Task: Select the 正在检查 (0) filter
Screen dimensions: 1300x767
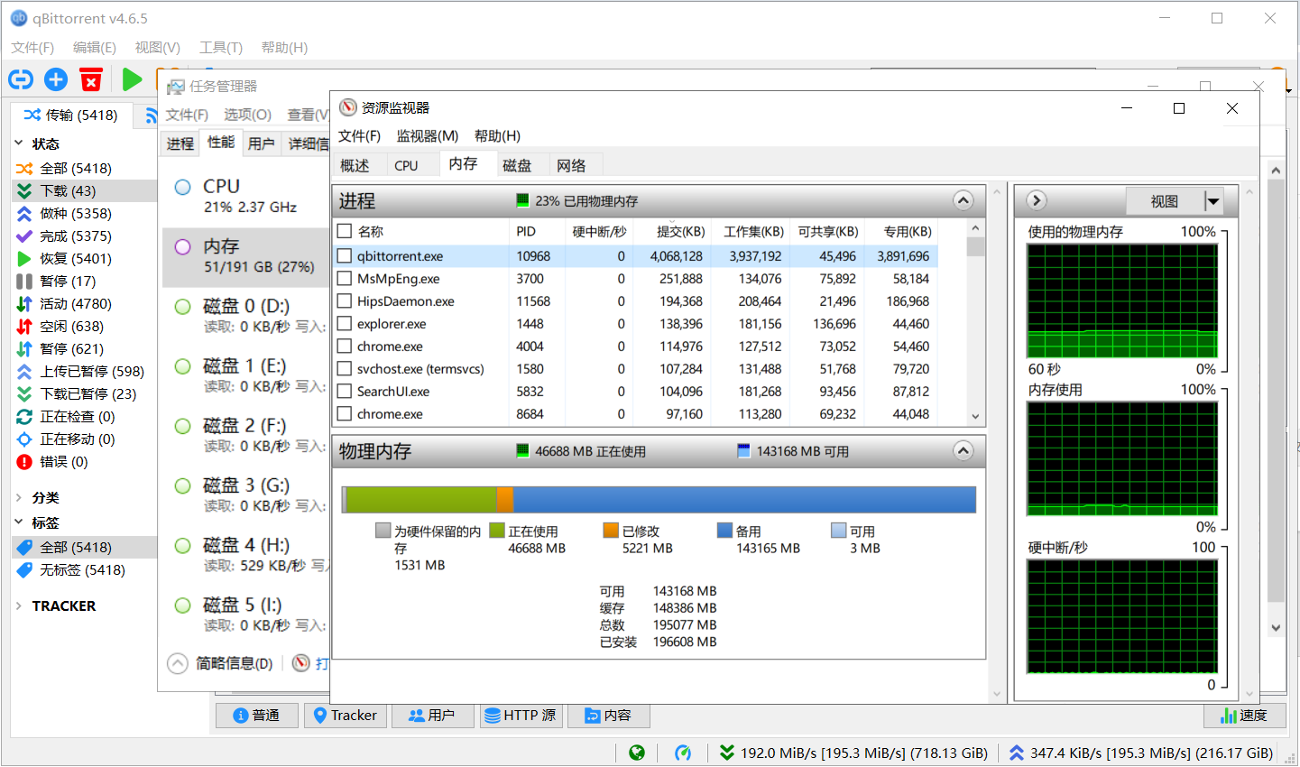Action: tap(84, 416)
